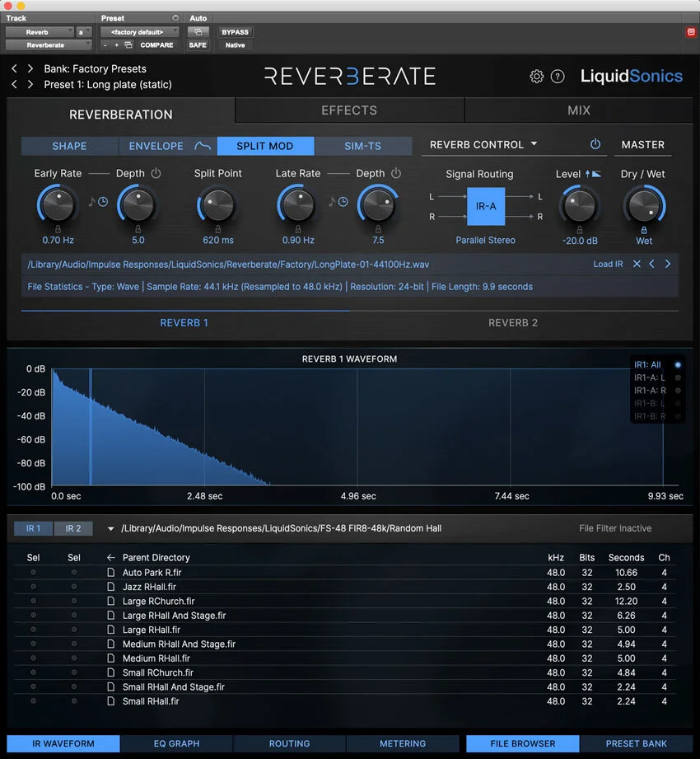The height and width of the screenshot is (759, 700).
Task: Select the REVERB 2 tab
Action: pos(513,322)
